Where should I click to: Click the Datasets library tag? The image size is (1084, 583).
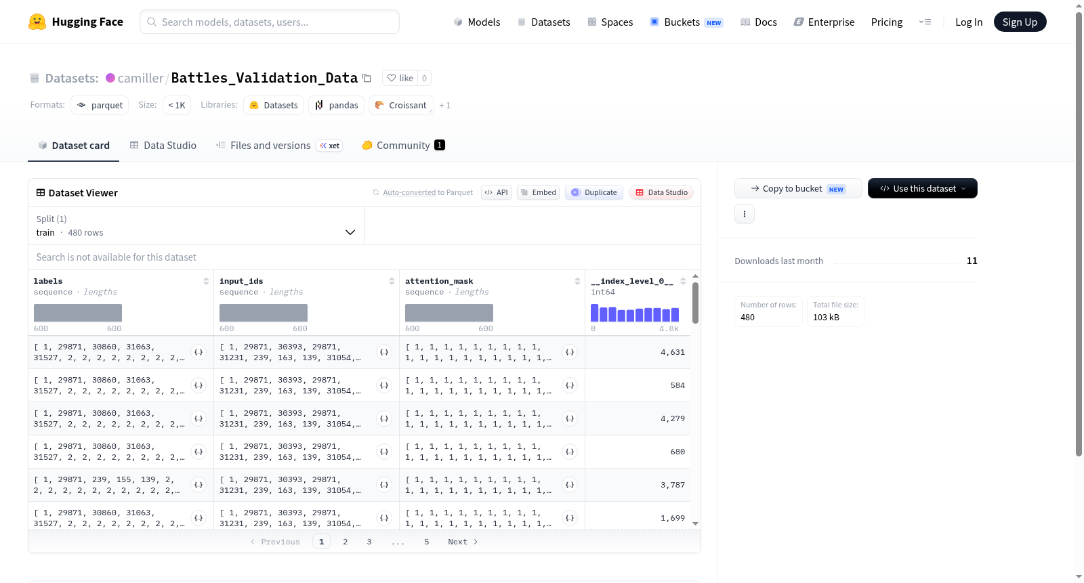(274, 105)
